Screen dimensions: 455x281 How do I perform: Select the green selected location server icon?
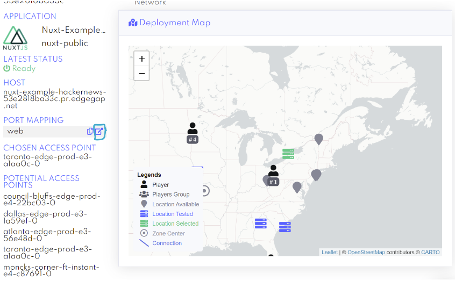(x=288, y=154)
